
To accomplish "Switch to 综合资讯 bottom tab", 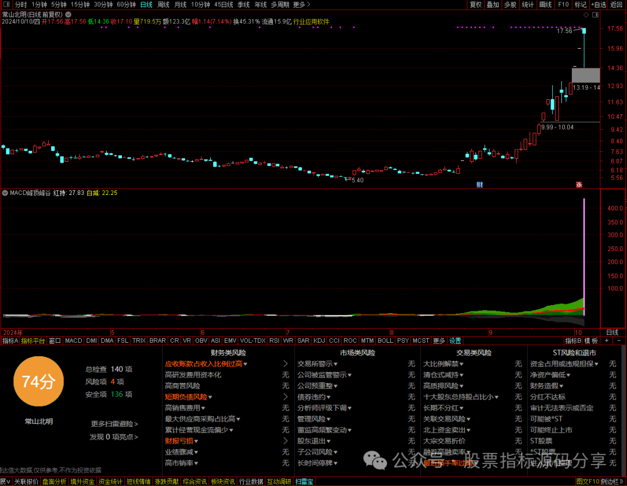I will coord(194,481).
